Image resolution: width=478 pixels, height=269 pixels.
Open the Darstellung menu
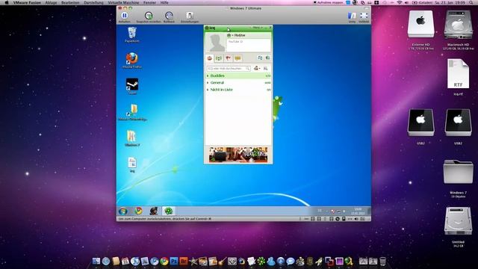(93, 2)
